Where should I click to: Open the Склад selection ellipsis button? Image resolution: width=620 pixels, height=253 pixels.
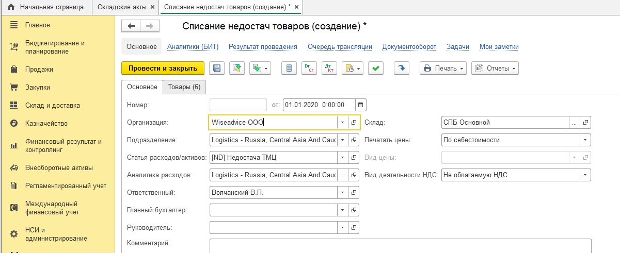pos(574,123)
